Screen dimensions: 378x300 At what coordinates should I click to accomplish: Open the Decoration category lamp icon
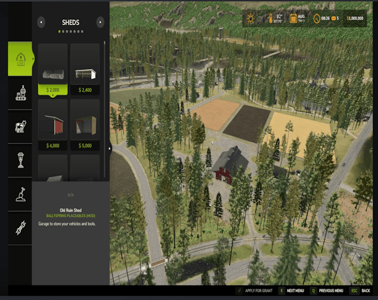(21, 160)
